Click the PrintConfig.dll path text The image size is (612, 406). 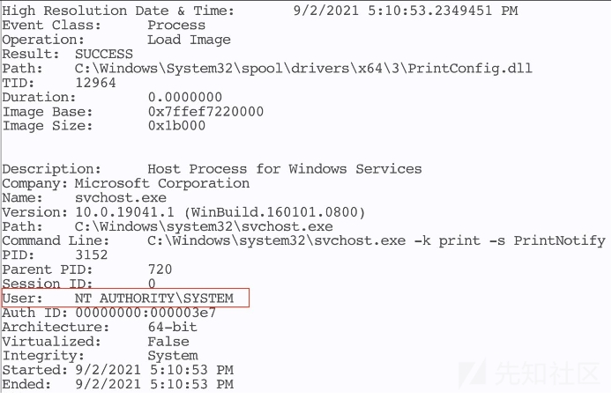click(x=303, y=69)
